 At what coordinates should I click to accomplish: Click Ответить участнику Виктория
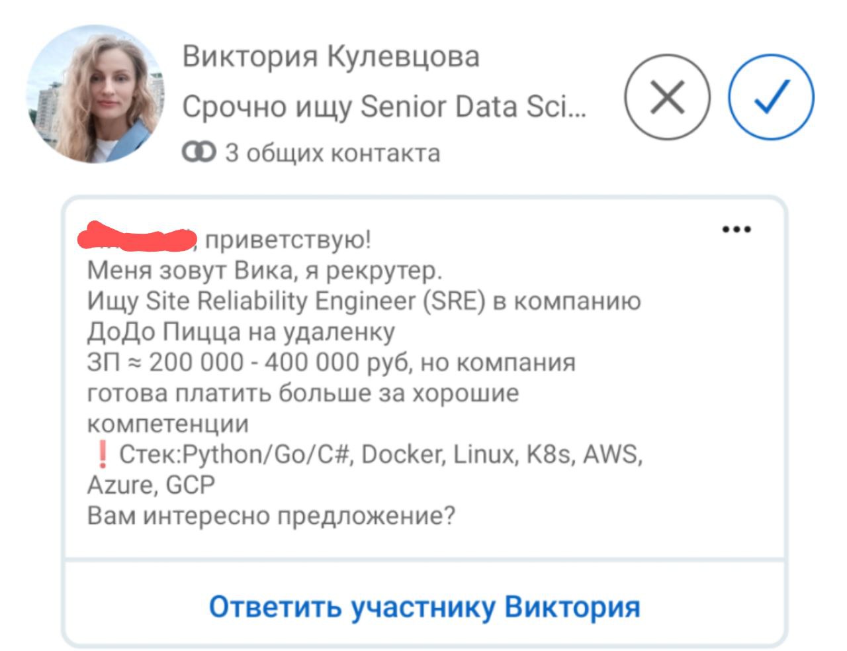pyautogui.click(x=425, y=606)
